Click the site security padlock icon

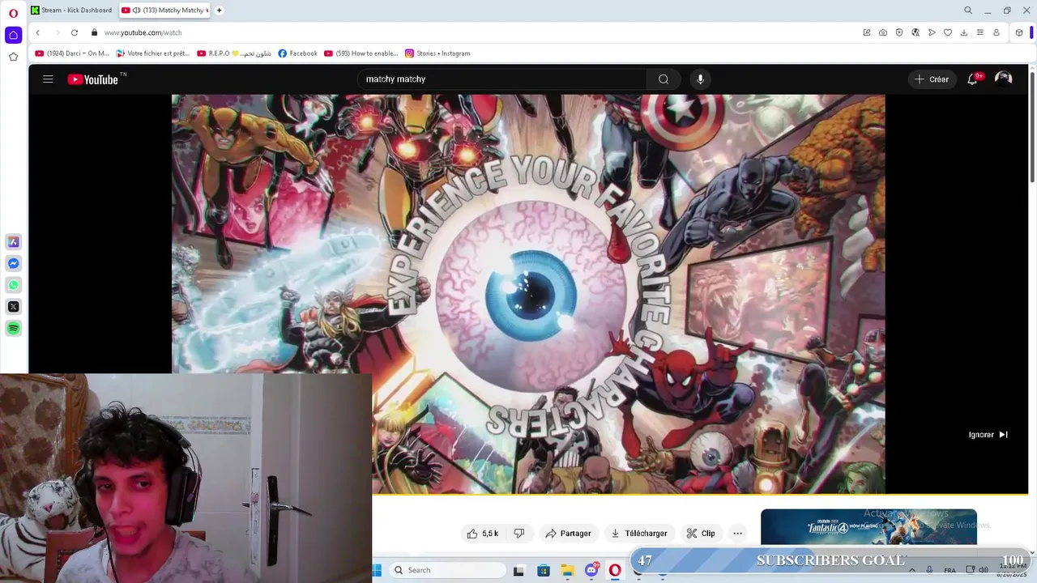coord(94,32)
